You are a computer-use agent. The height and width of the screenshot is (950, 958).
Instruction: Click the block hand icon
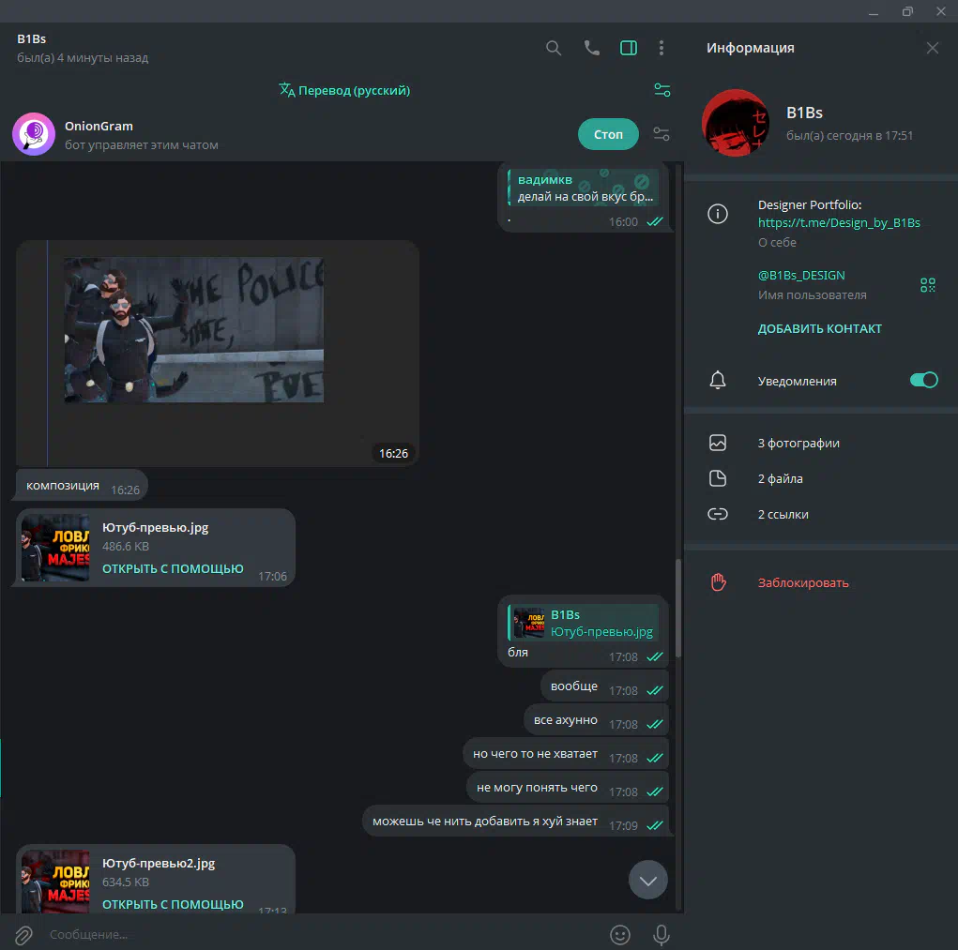pos(718,582)
